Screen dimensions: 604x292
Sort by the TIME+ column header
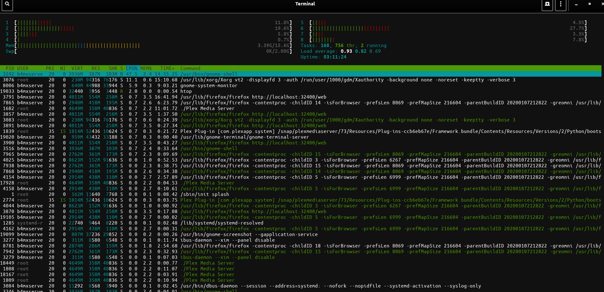(x=167, y=68)
